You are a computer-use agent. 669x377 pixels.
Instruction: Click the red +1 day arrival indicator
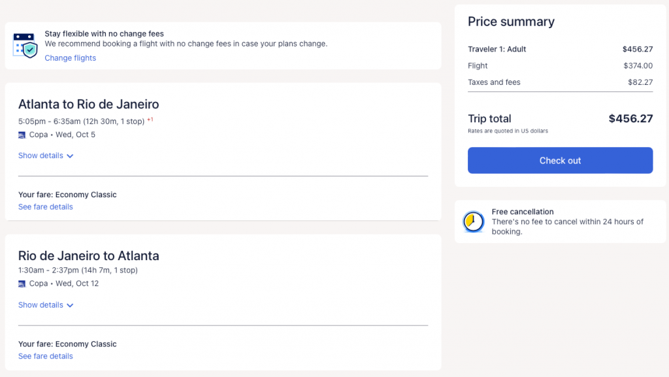[x=150, y=120]
